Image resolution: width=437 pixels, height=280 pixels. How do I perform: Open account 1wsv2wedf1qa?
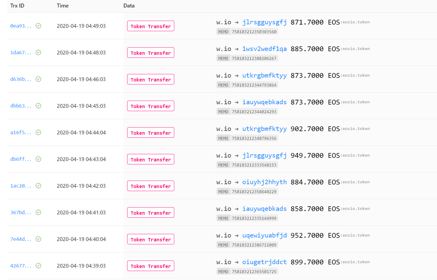(x=265, y=49)
